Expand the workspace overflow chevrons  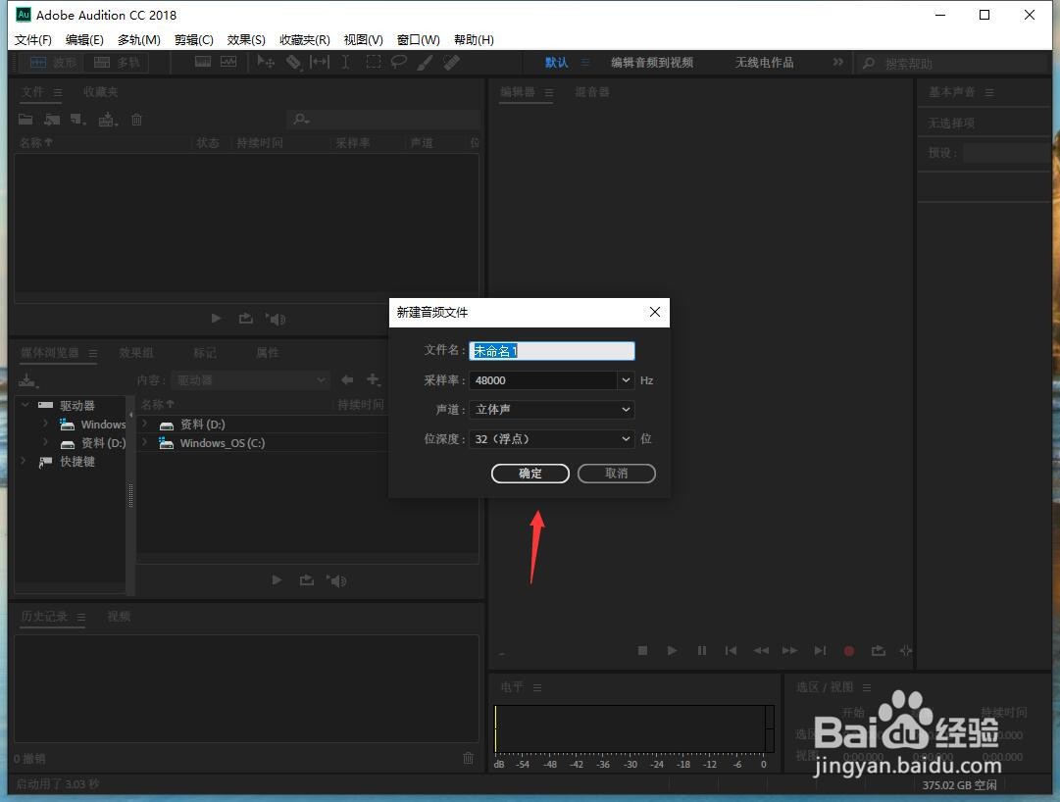(838, 62)
